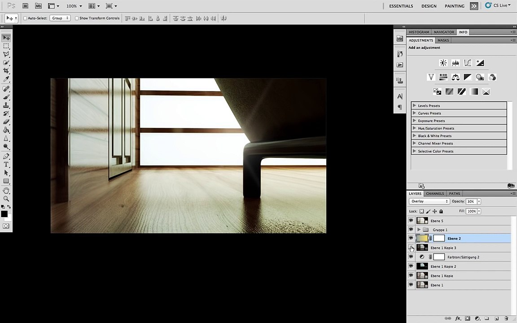Select the Quick Selection tool

[6, 62]
